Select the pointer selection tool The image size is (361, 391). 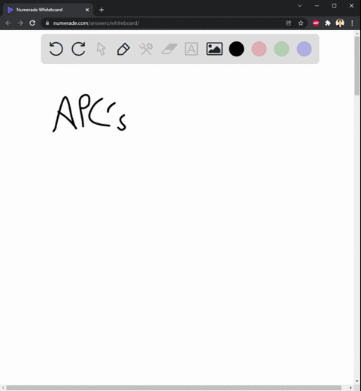pos(101,49)
